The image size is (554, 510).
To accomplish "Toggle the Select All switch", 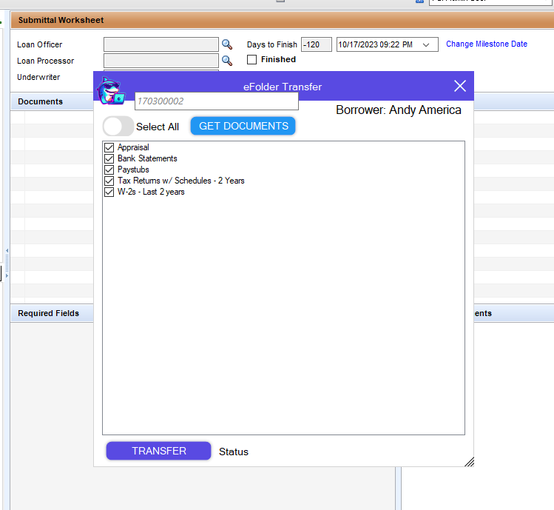I will click(118, 127).
